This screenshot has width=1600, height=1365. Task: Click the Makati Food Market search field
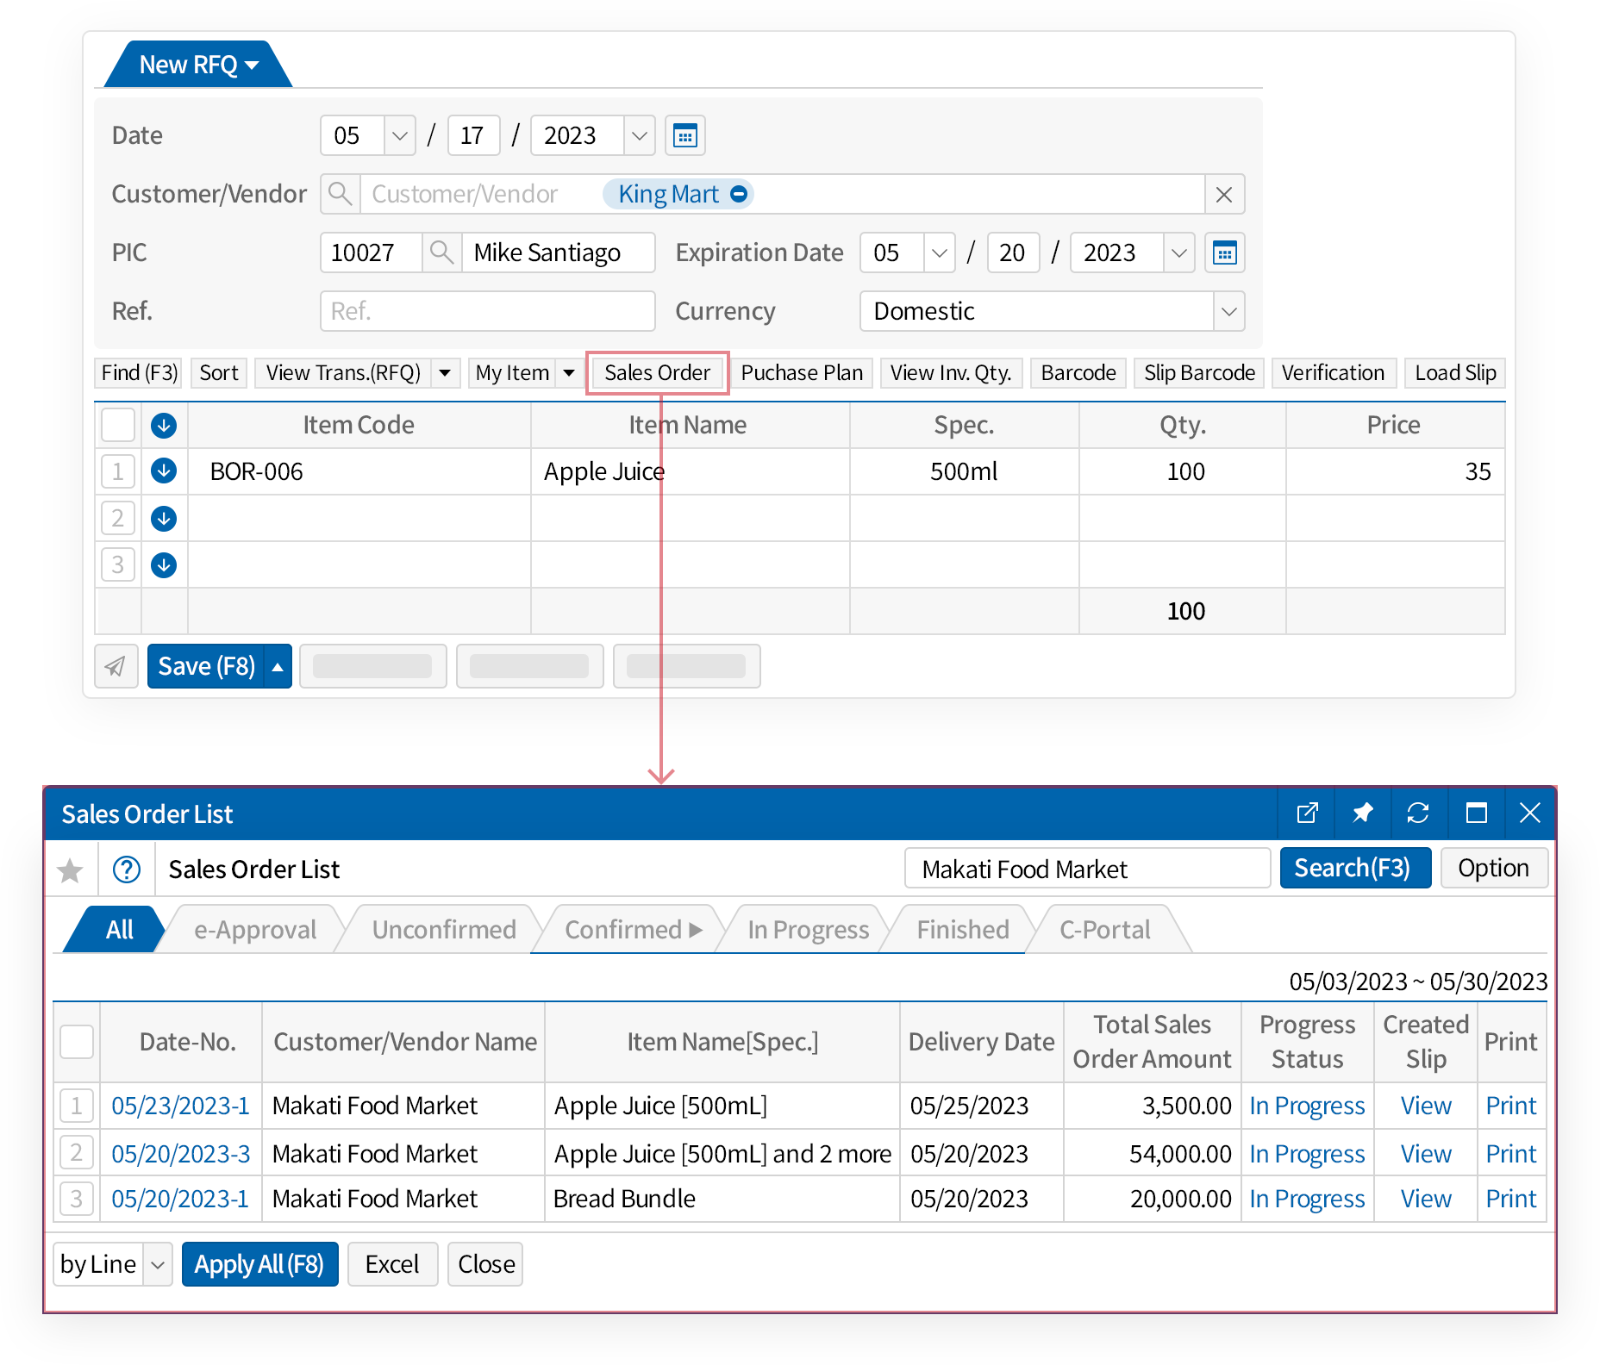coord(1086,869)
